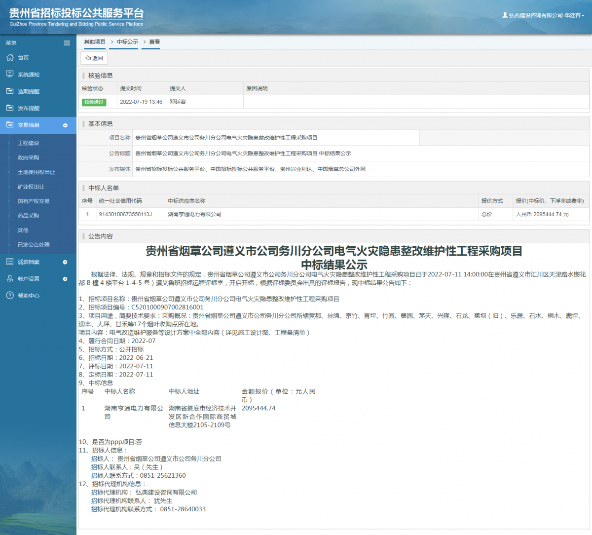
Task: Click the 公告标题 value text
Action: pyautogui.click(x=243, y=153)
